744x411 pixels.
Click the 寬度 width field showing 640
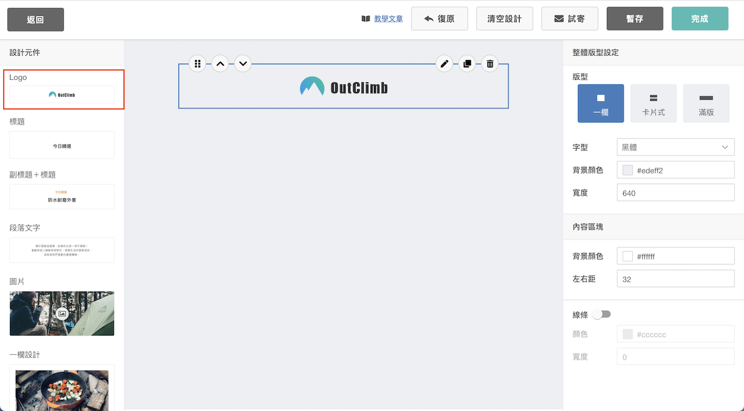point(676,193)
